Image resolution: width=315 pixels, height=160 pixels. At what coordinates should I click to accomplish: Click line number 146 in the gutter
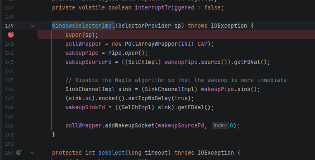10,89
